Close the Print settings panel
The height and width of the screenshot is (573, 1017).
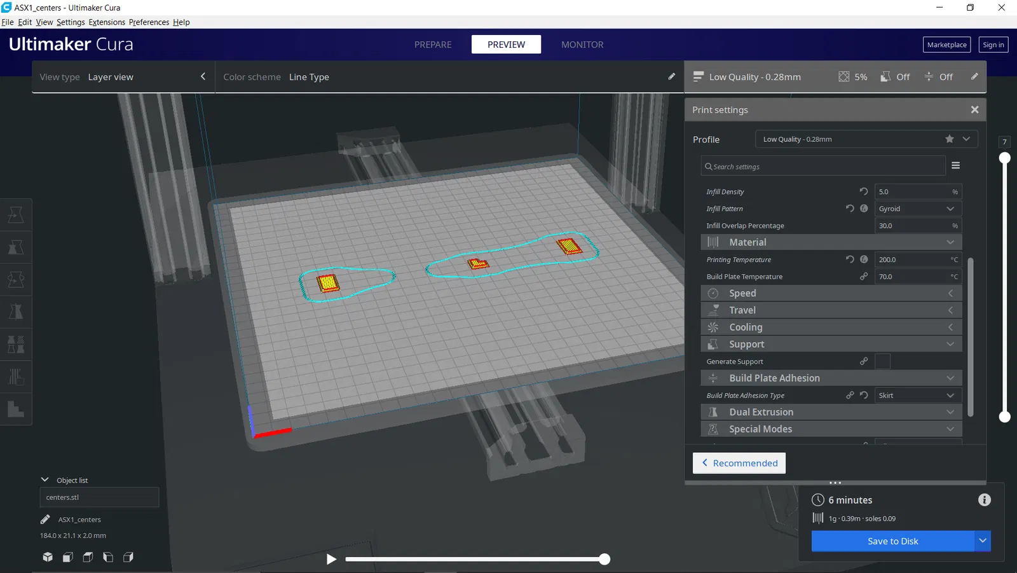(x=974, y=109)
